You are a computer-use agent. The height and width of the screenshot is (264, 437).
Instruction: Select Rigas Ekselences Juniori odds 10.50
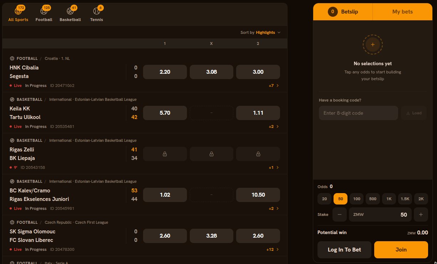pyautogui.click(x=258, y=195)
